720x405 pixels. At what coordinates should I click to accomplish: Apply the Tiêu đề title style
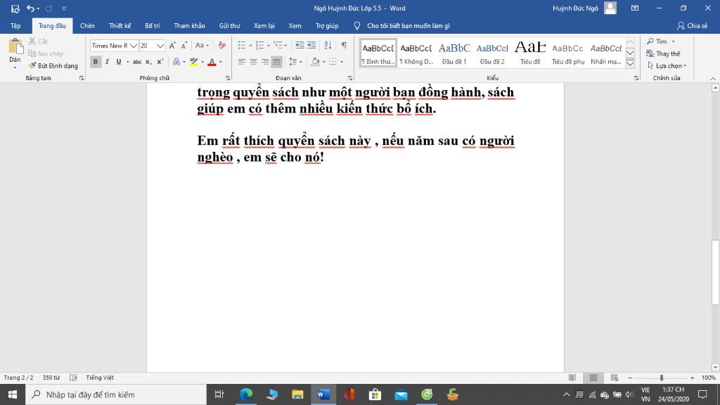click(x=530, y=52)
